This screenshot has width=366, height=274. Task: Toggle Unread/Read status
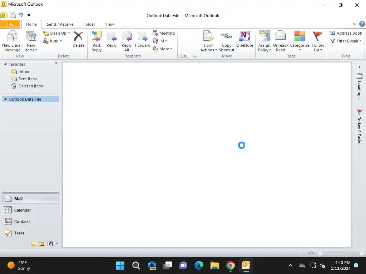click(x=280, y=41)
